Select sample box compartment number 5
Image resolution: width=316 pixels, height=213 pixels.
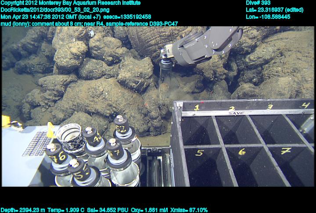point(201,163)
